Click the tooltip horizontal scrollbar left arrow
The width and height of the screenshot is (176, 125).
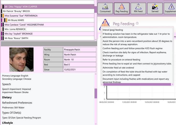[102, 84]
